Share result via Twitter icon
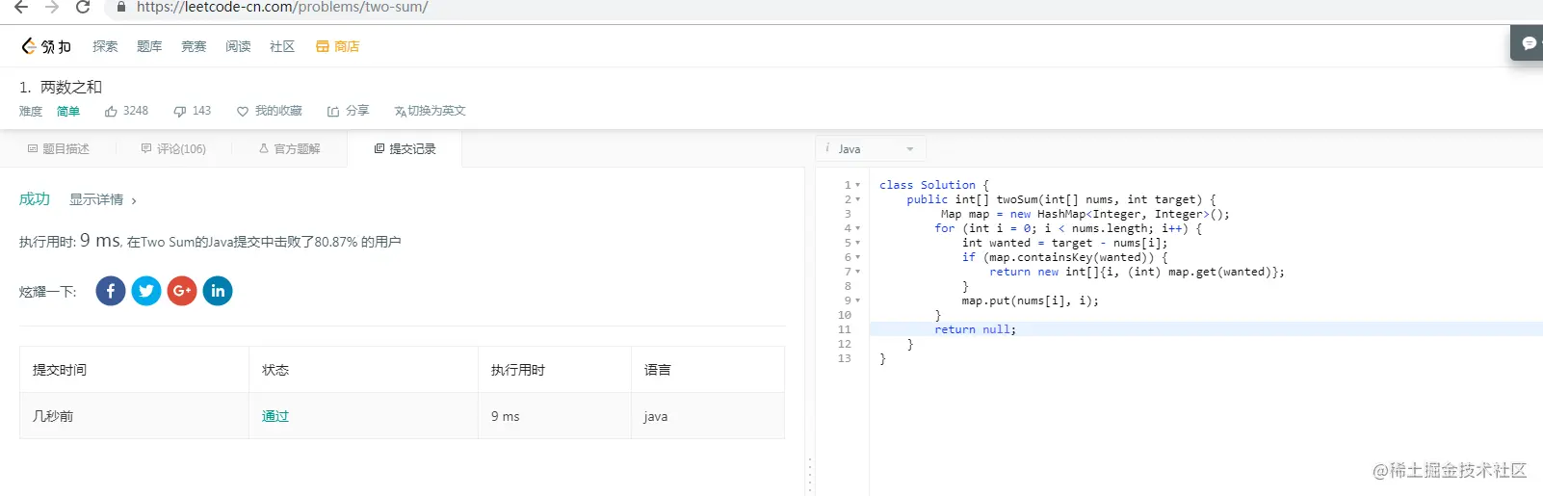Viewport: 1543px width, 496px height. tap(146, 291)
